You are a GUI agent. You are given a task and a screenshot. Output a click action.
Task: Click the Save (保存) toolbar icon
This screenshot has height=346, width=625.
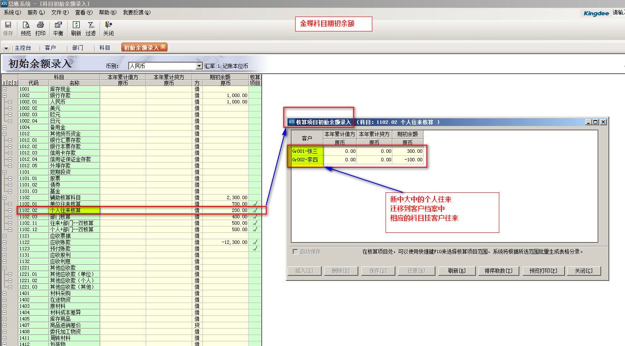pos(8,28)
